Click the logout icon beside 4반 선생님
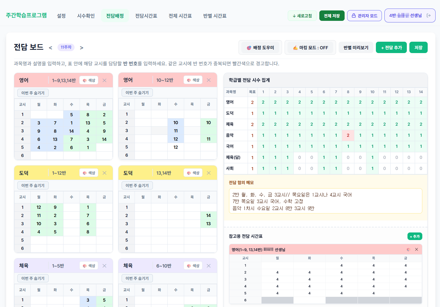The image size is (440, 307). coord(429,15)
